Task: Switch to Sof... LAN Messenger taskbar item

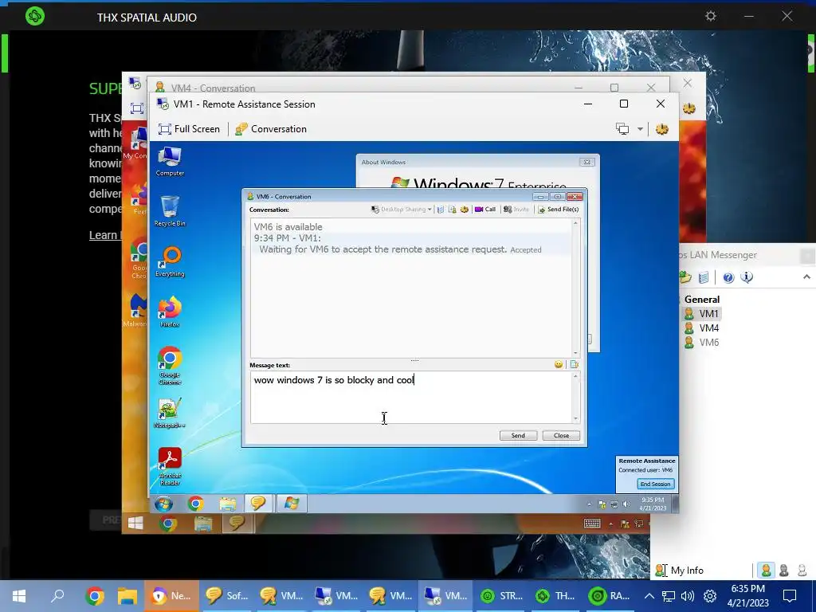Action: [227, 596]
